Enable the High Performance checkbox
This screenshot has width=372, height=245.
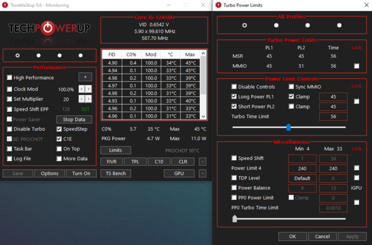pyautogui.click(x=9, y=78)
